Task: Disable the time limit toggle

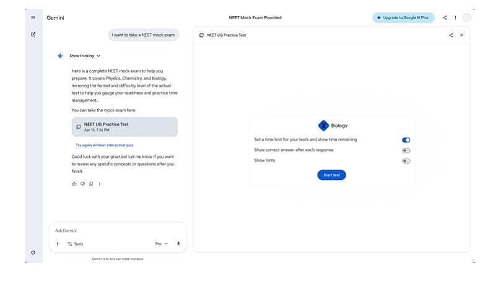Action: (x=406, y=140)
